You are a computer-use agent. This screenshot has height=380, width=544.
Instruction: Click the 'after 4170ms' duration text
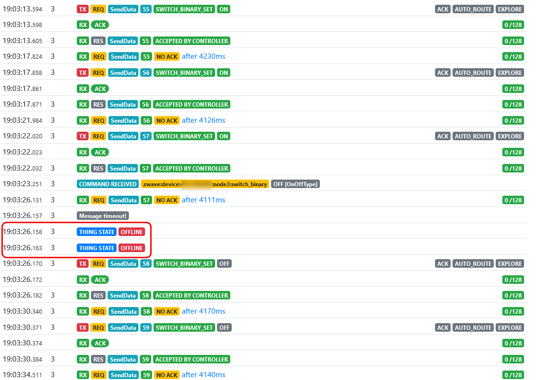coord(203,311)
